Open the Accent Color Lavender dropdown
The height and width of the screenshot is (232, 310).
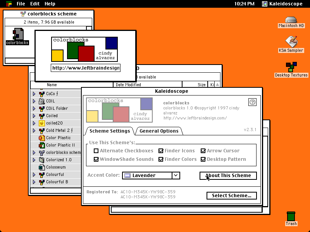coord(151,176)
